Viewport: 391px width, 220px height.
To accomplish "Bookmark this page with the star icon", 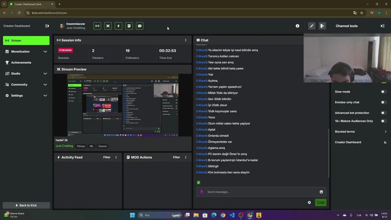I will 362,13.
